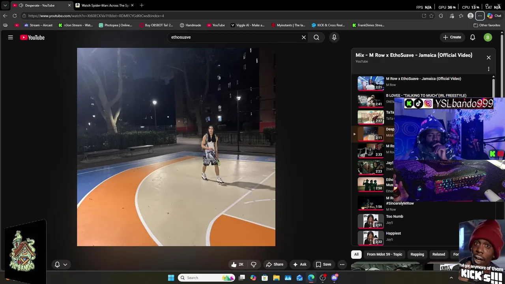The width and height of the screenshot is (505, 284).
Task: Open the account avatar menu
Action: 488,37
